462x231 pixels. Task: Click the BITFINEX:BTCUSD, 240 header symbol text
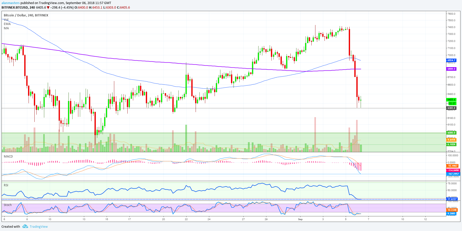[18, 7]
